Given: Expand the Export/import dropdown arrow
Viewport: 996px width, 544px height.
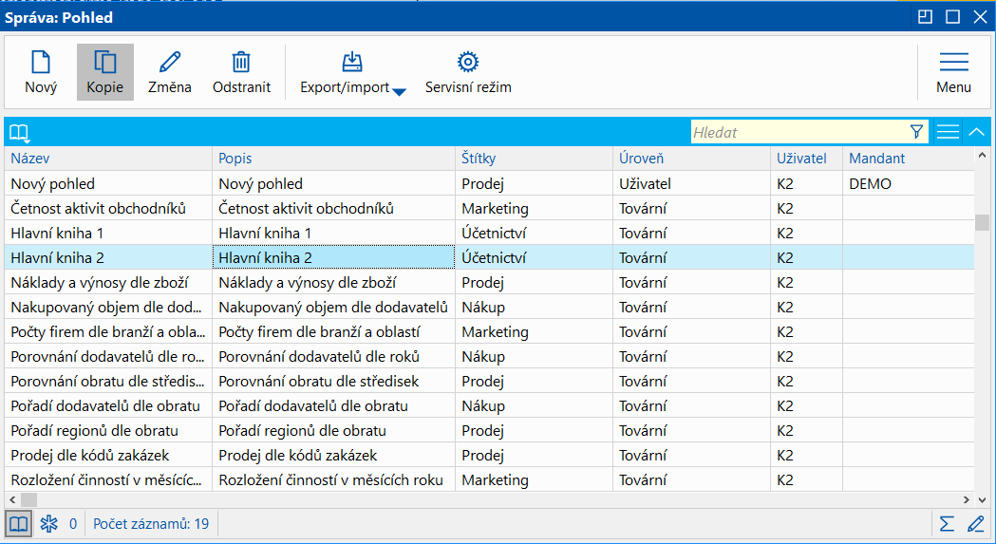Looking at the screenshot, I should pyautogui.click(x=400, y=91).
